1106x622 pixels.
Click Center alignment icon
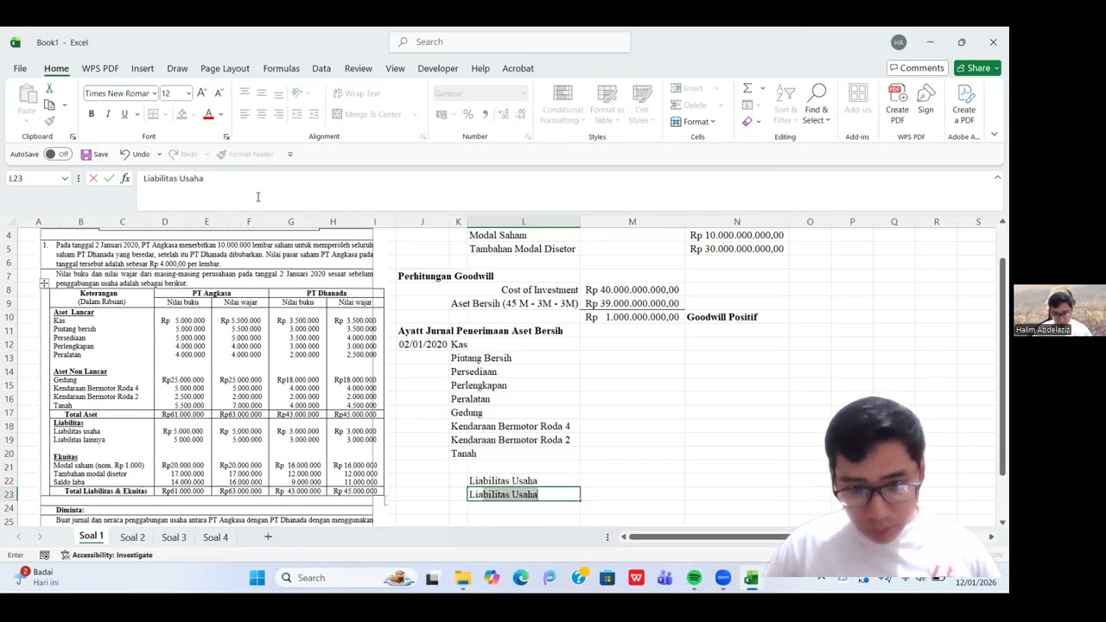point(261,114)
